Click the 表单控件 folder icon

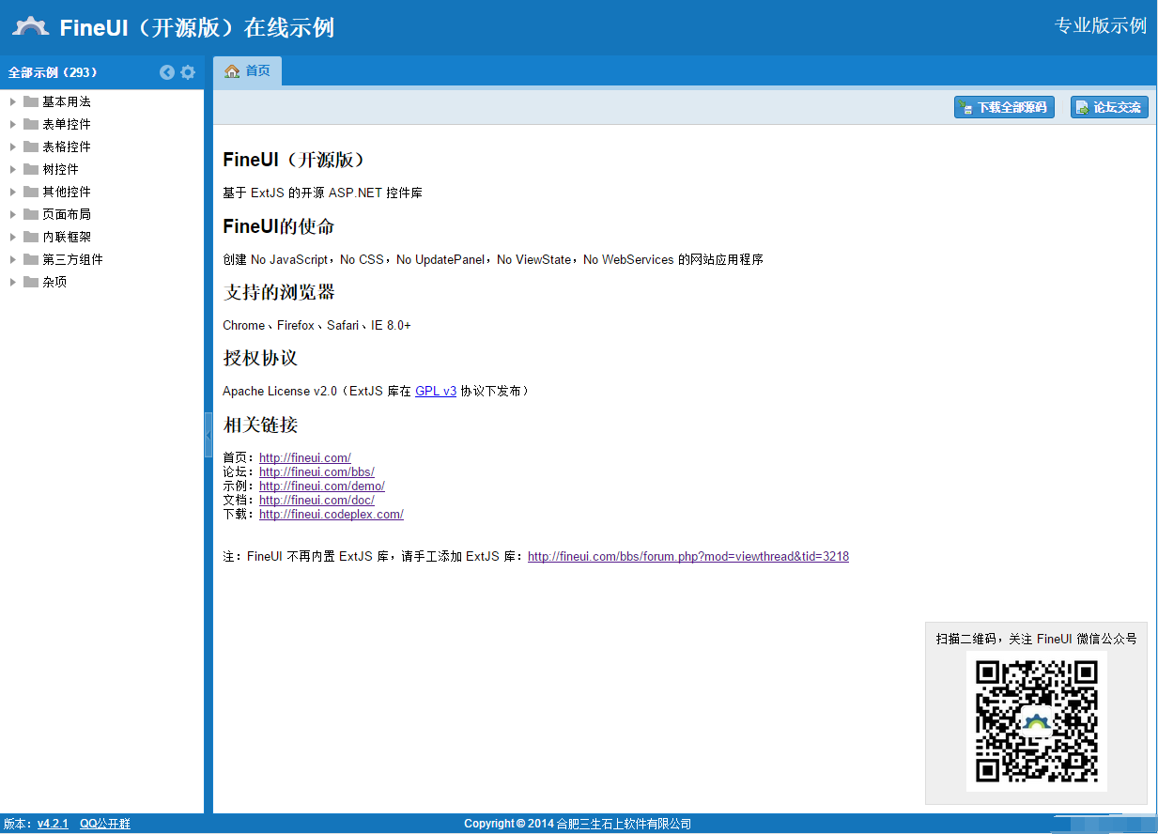31,124
